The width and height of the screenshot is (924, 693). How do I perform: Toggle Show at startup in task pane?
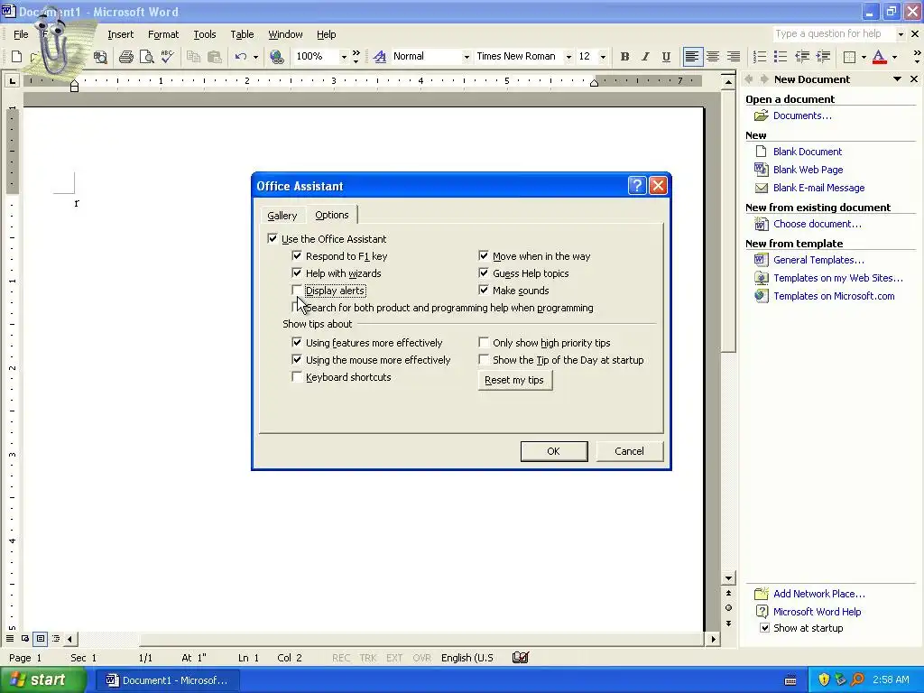click(x=764, y=628)
